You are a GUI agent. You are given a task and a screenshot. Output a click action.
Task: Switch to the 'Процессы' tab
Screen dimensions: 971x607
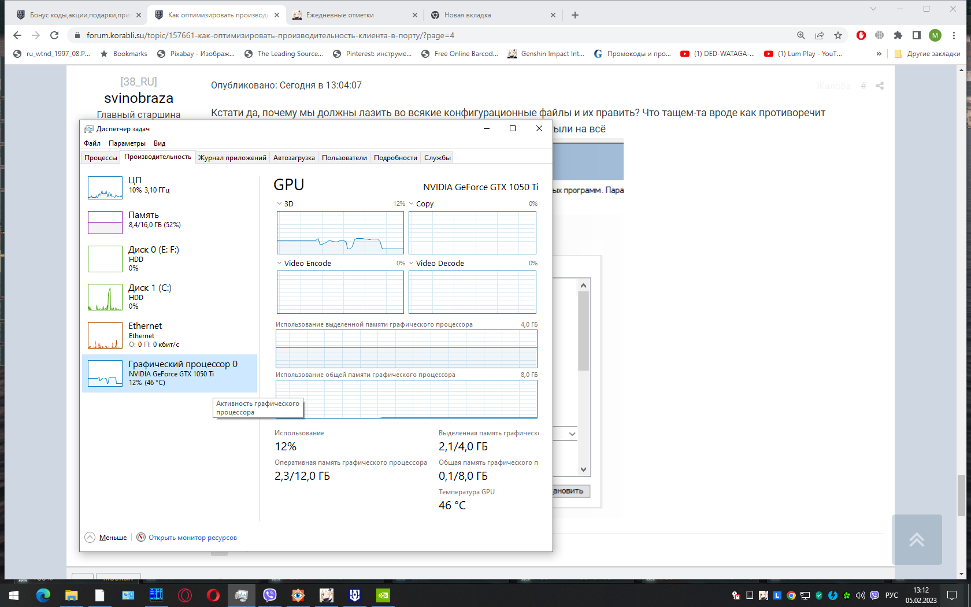coord(101,158)
